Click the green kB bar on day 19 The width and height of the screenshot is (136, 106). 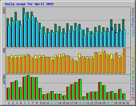(80, 89)
